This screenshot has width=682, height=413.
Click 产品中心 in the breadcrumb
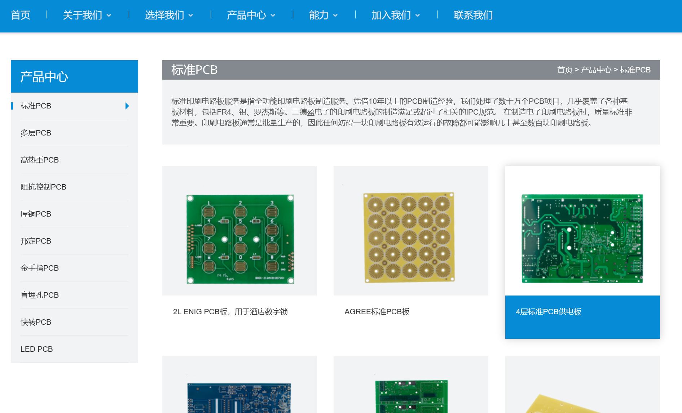596,70
